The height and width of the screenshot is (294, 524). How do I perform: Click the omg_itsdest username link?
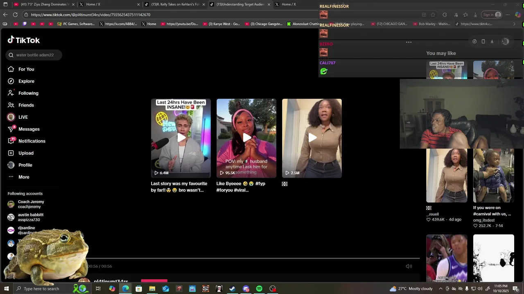484,220
